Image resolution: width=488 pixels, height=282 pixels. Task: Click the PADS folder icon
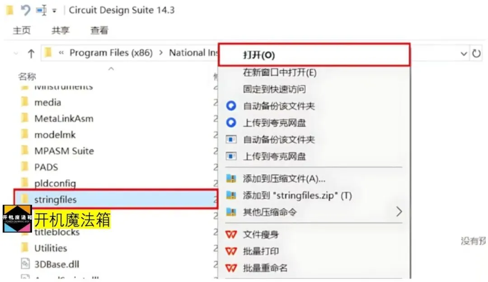tap(24, 167)
